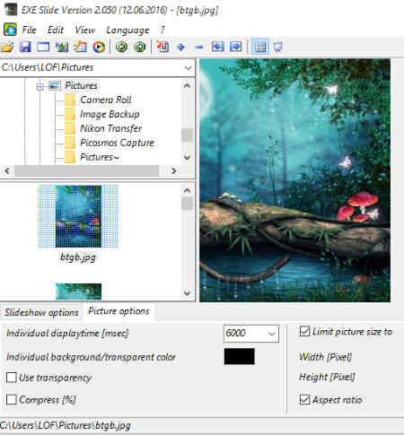
Task: Click the folder tree scroll up arrow
Action: pos(187,86)
